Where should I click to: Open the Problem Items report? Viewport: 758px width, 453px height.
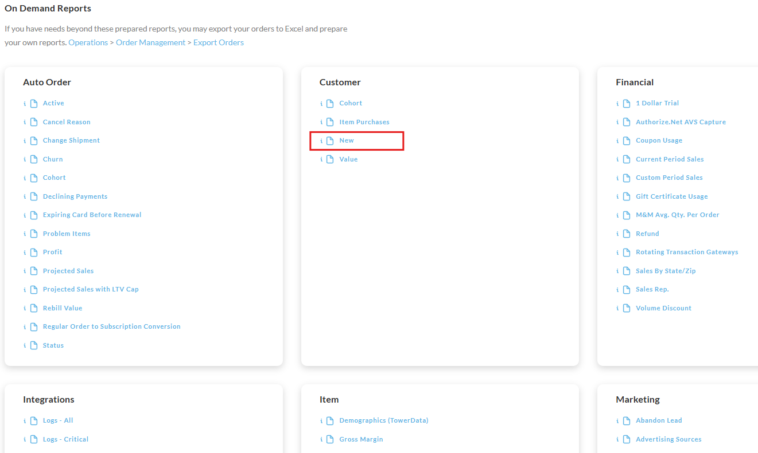(67, 234)
